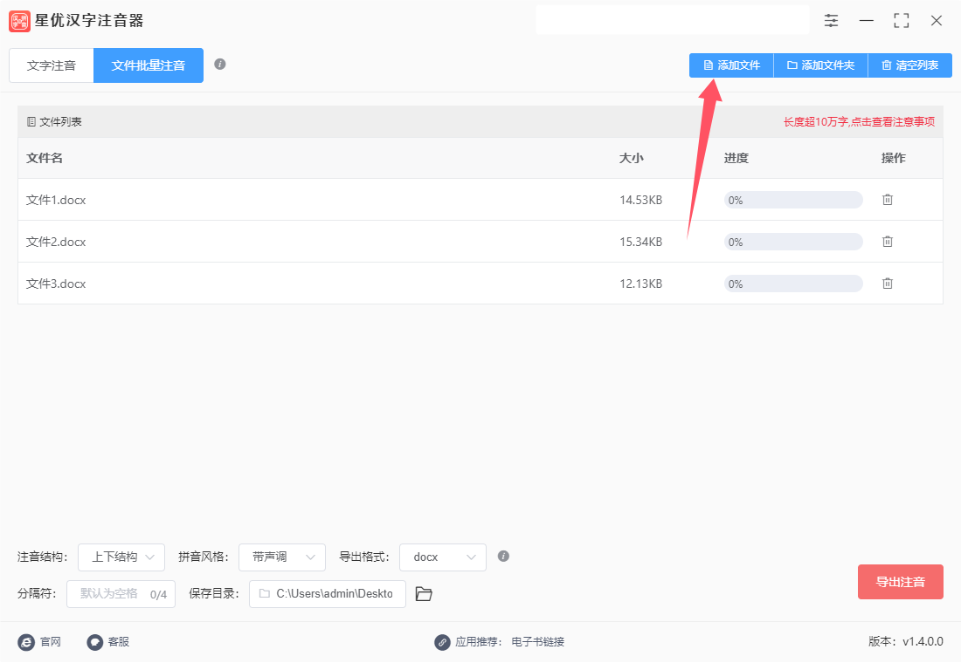Click the 文件2.docx progress bar
The width and height of the screenshot is (961, 663).
[x=793, y=242]
